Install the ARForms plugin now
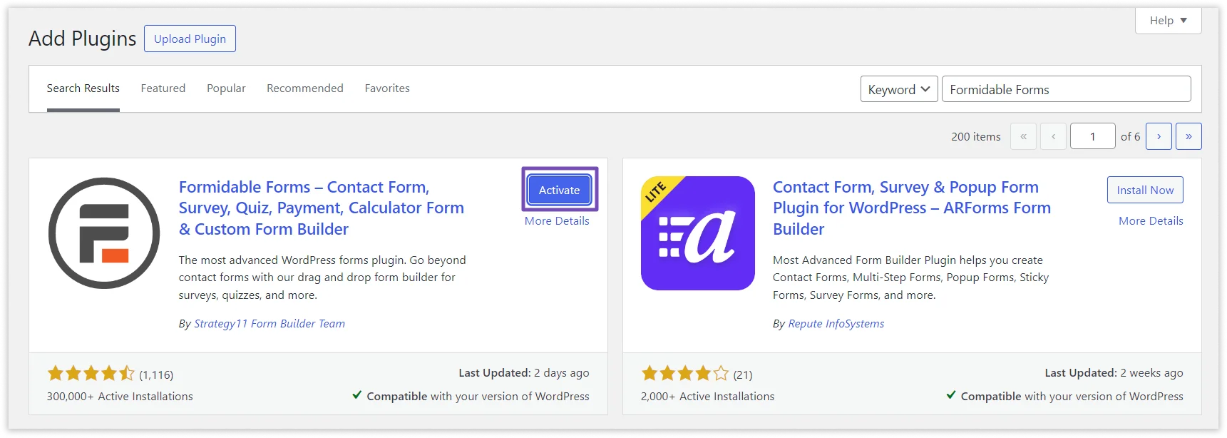 (1145, 190)
